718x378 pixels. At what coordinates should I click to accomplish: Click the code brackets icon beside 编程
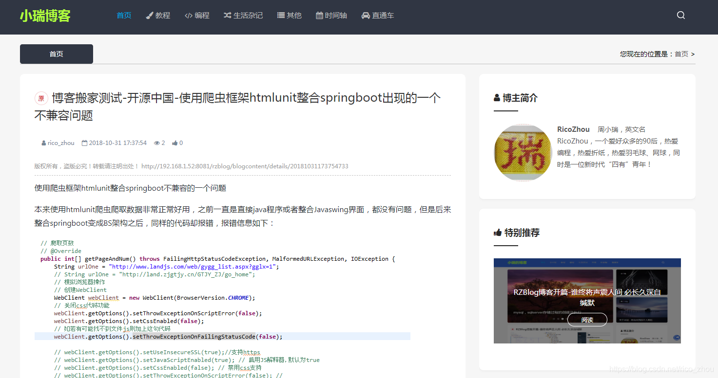pyautogui.click(x=189, y=16)
